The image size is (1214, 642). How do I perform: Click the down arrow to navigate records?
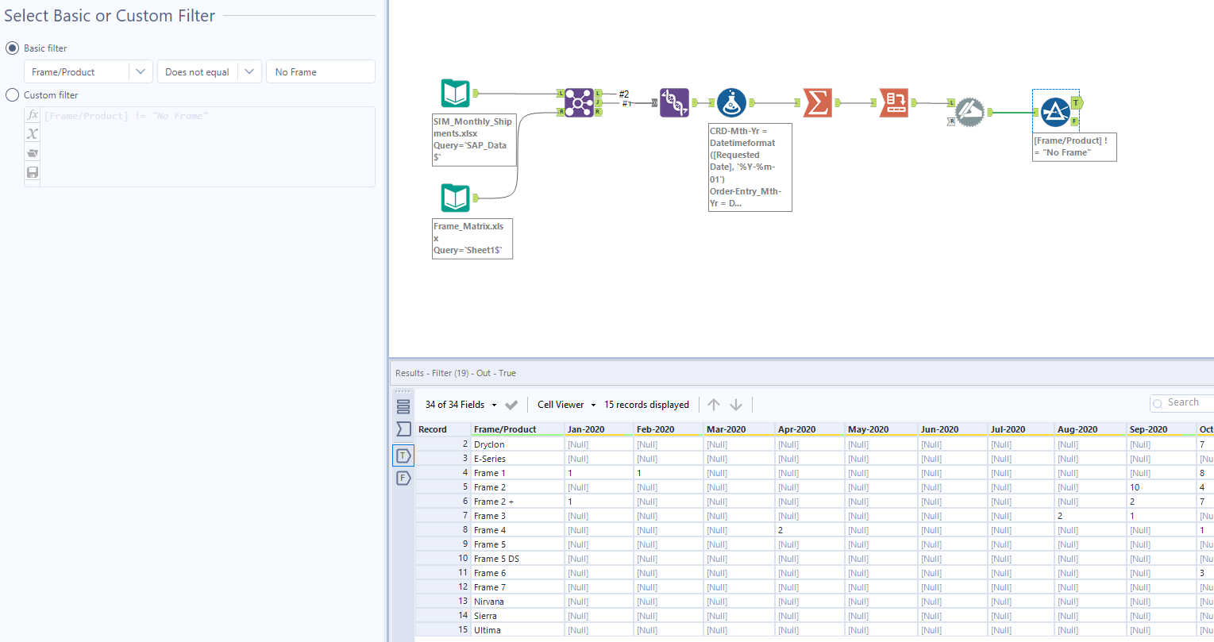click(737, 405)
